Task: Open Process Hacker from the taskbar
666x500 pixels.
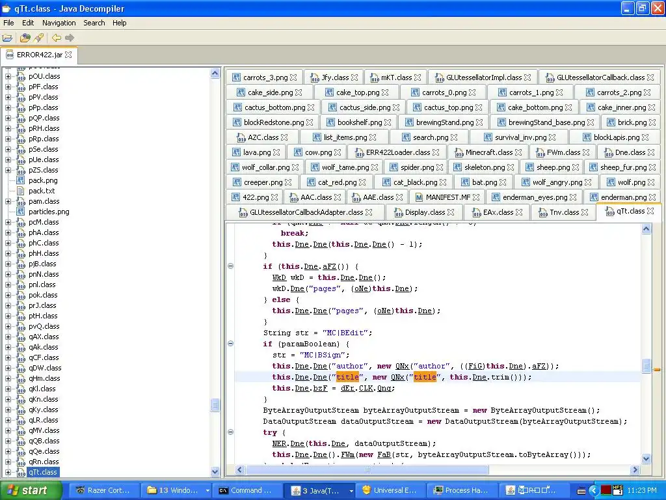Action: click(x=461, y=490)
